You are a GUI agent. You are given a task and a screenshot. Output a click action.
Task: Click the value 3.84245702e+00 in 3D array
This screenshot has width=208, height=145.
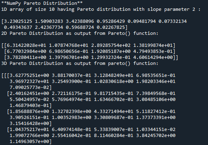point(156,135)
